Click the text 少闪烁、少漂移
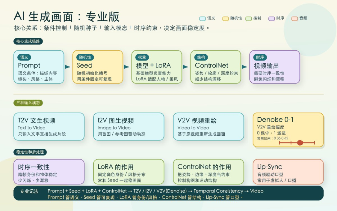 33,180
